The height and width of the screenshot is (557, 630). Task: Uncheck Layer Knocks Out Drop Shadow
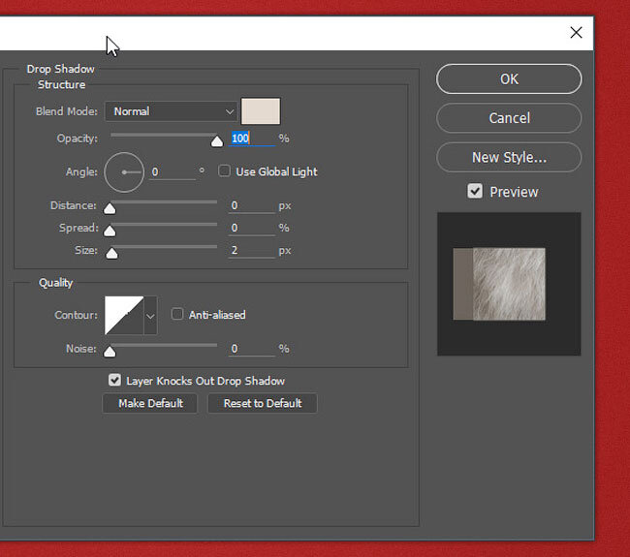pyautogui.click(x=114, y=380)
